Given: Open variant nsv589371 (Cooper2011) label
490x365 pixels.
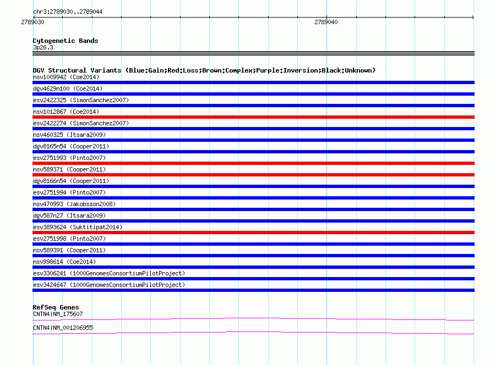Looking at the screenshot, I should 69,169.
